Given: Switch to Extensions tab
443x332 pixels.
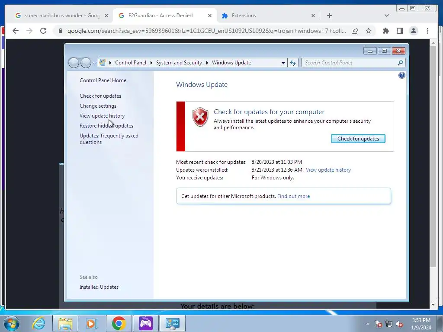Looking at the screenshot, I should tap(268, 16).
